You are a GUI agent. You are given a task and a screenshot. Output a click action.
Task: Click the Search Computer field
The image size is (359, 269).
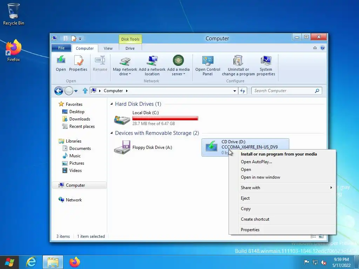[287, 91]
